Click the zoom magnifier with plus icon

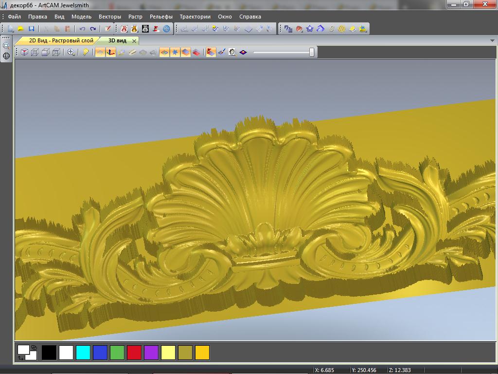click(71, 52)
